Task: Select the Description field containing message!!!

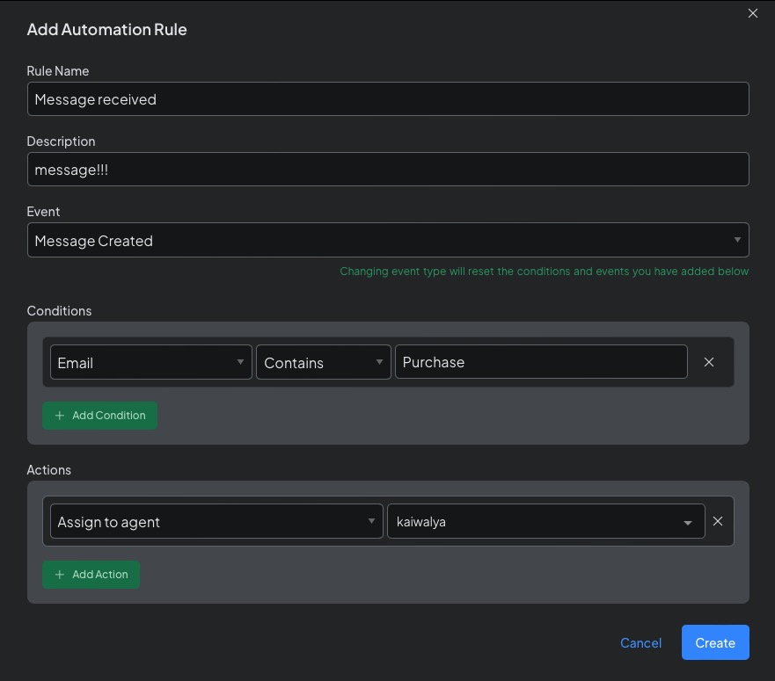Action: click(x=388, y=169)
